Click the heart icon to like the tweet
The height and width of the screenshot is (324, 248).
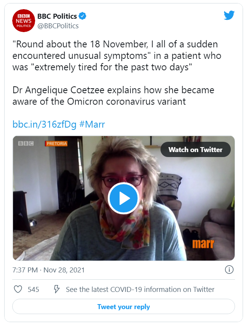(x=18, y=289)
